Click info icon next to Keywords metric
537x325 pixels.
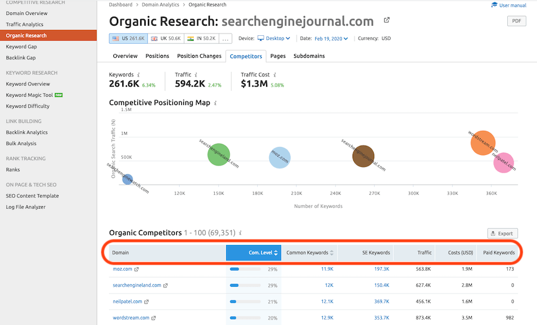pyautogui.click(x=138, y=75)
